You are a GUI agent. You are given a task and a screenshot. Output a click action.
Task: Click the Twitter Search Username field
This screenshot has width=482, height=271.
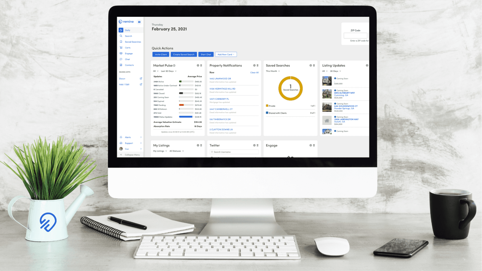click(x=234, y=152)
